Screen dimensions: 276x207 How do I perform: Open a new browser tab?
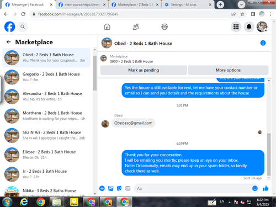(x=220, y=4)
